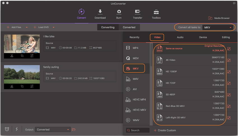Choose WMV format from the list

(x=136, y=120)
